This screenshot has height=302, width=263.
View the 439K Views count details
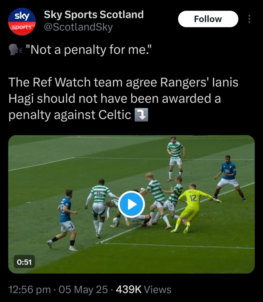point(143,290)
